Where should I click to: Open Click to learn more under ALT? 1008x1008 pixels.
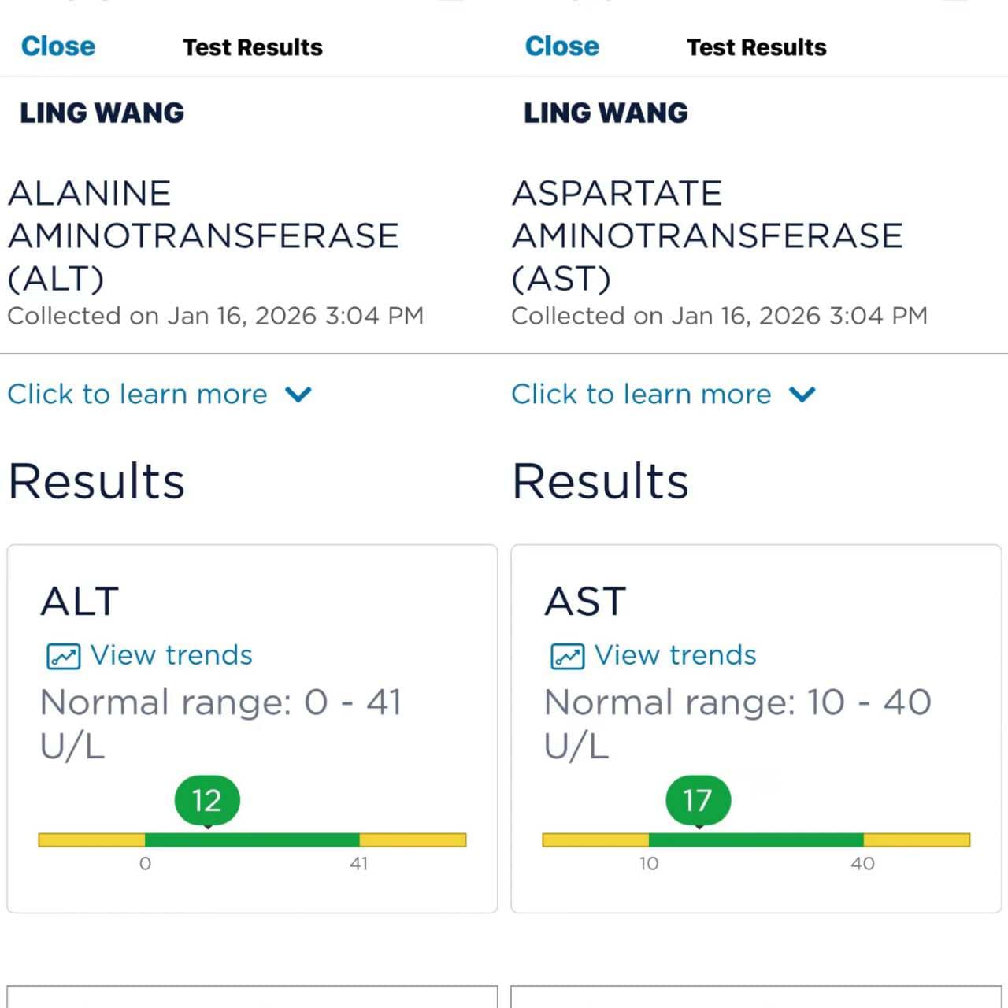[x=138, y=394]
